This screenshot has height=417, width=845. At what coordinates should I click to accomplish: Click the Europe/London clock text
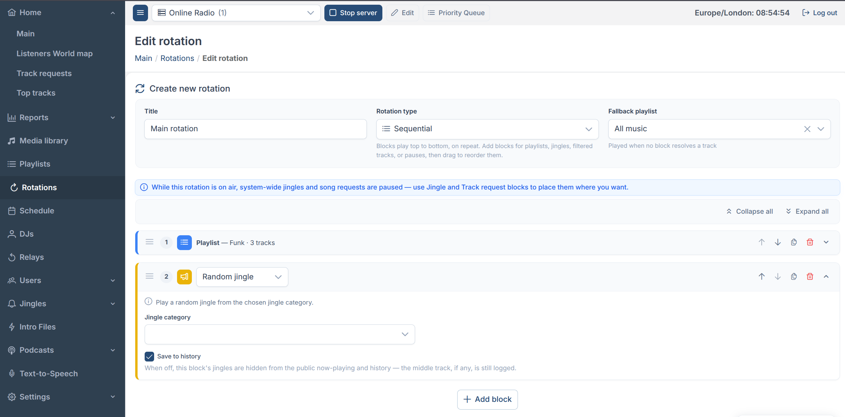[x=742, y=13]
